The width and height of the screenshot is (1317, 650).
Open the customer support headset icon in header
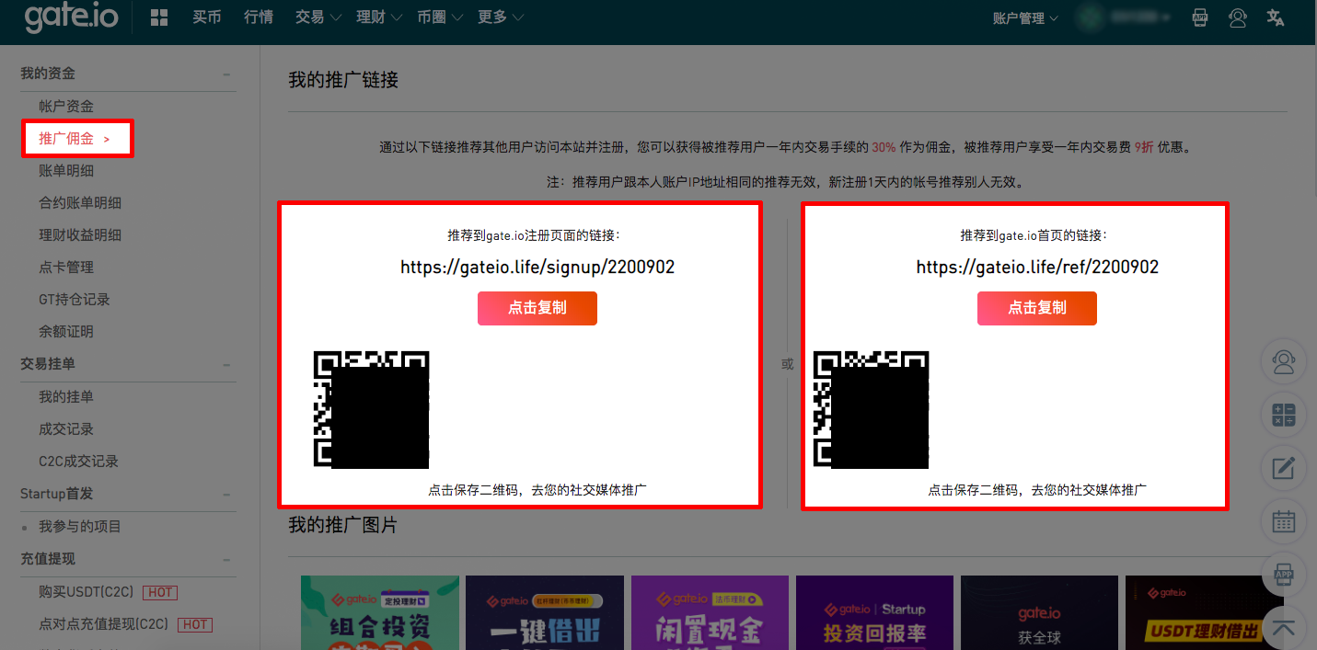coord(1238,17)
